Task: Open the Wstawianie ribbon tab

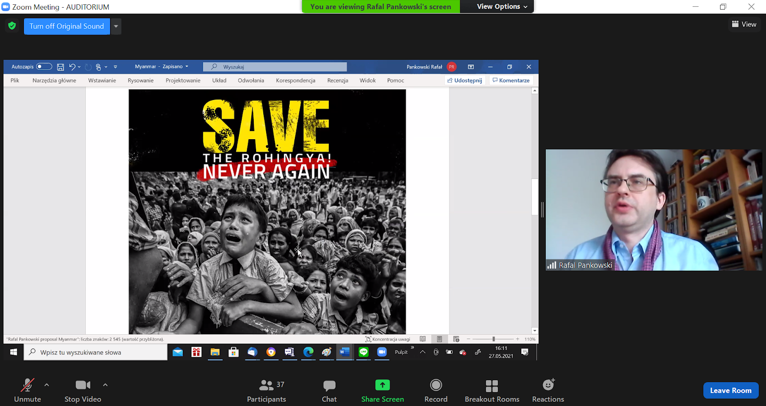Action: [102, 80]
